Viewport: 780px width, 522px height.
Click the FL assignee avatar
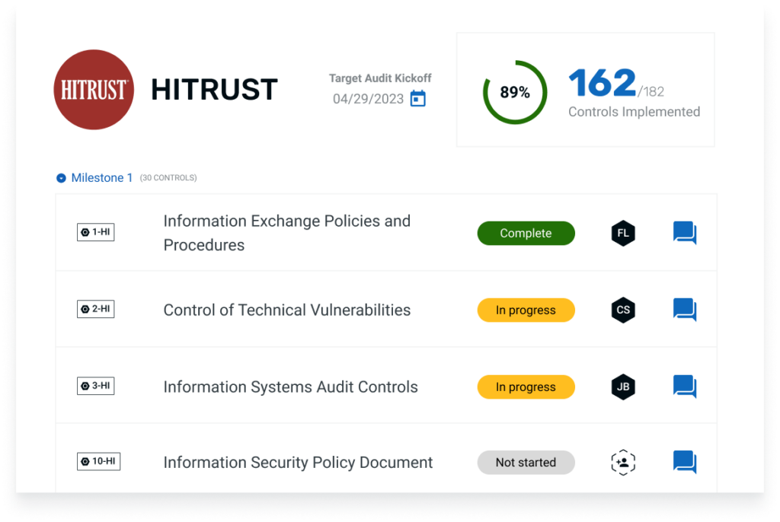pyautogui.click(x=623, y=234)
